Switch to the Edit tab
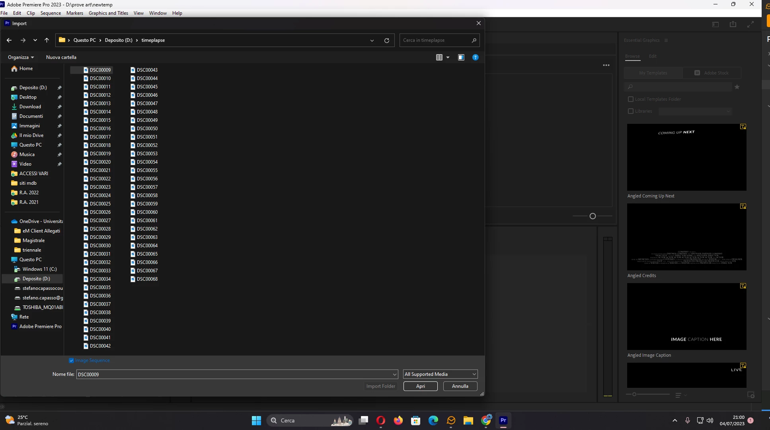 coord(653,56)
